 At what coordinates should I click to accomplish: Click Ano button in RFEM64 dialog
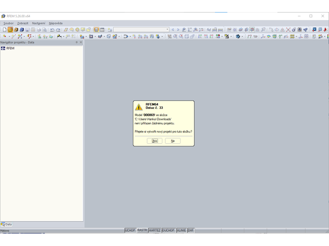pyautogui.click(x=155, y=141)
